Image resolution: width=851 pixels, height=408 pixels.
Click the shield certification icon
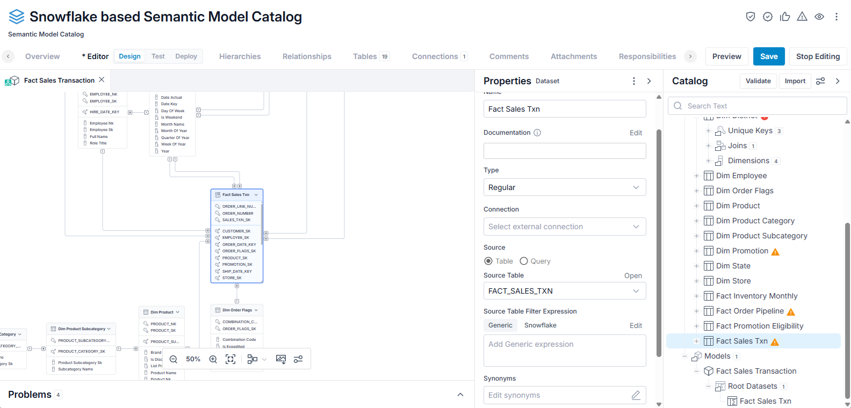(x=751, y=17)
